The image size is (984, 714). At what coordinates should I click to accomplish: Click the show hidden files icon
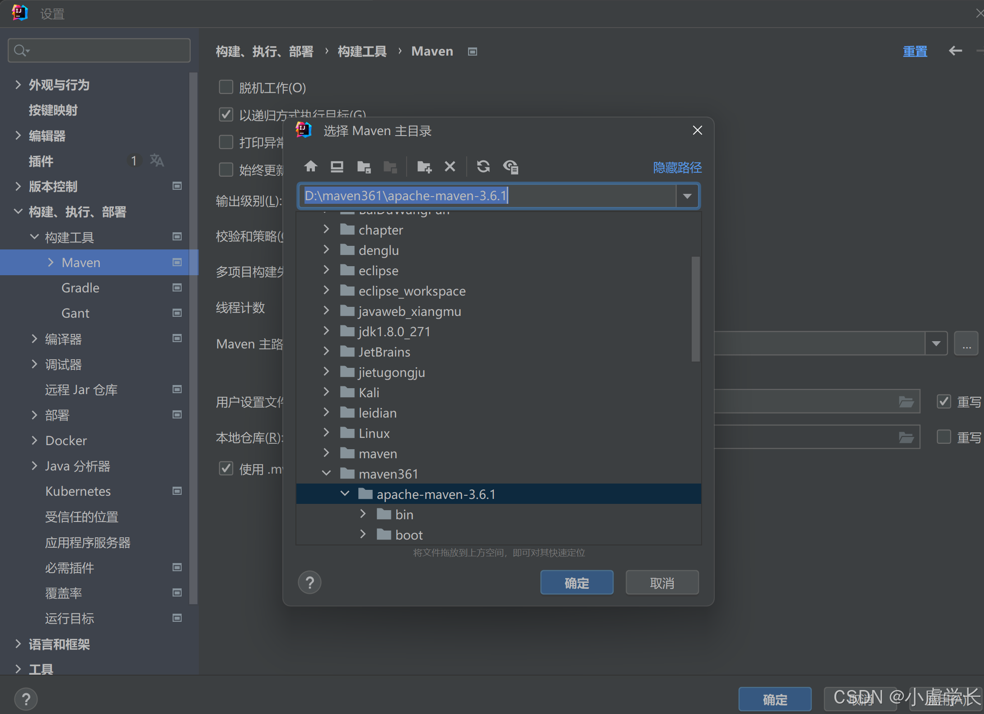(x=511, y=167)
